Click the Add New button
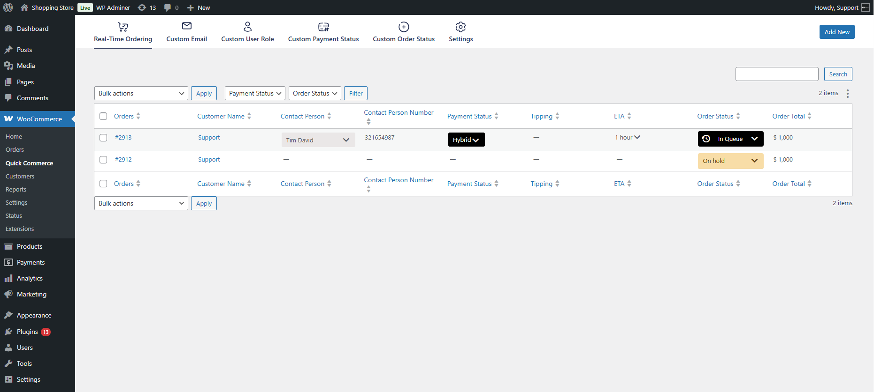Viewport: 874px width, 392px height. pos(837,32)
